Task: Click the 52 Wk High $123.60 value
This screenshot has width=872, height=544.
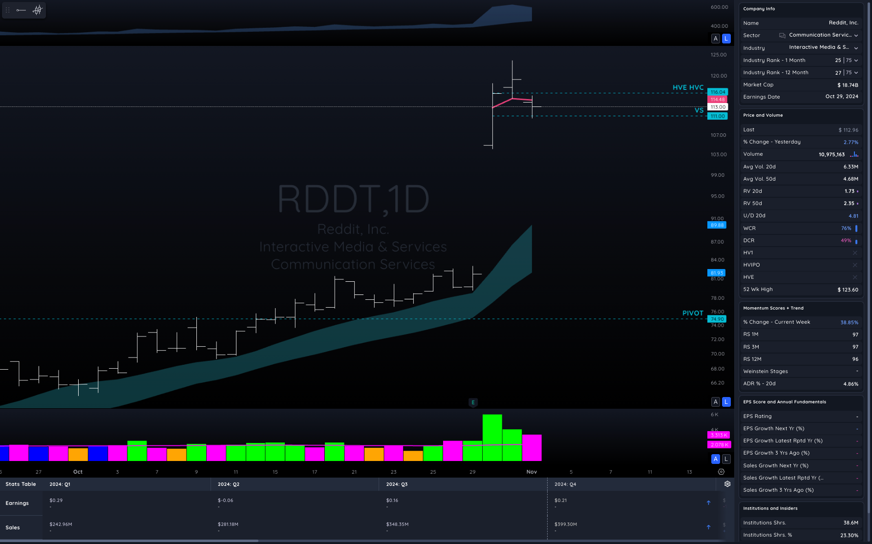Action: pos(848,290)
